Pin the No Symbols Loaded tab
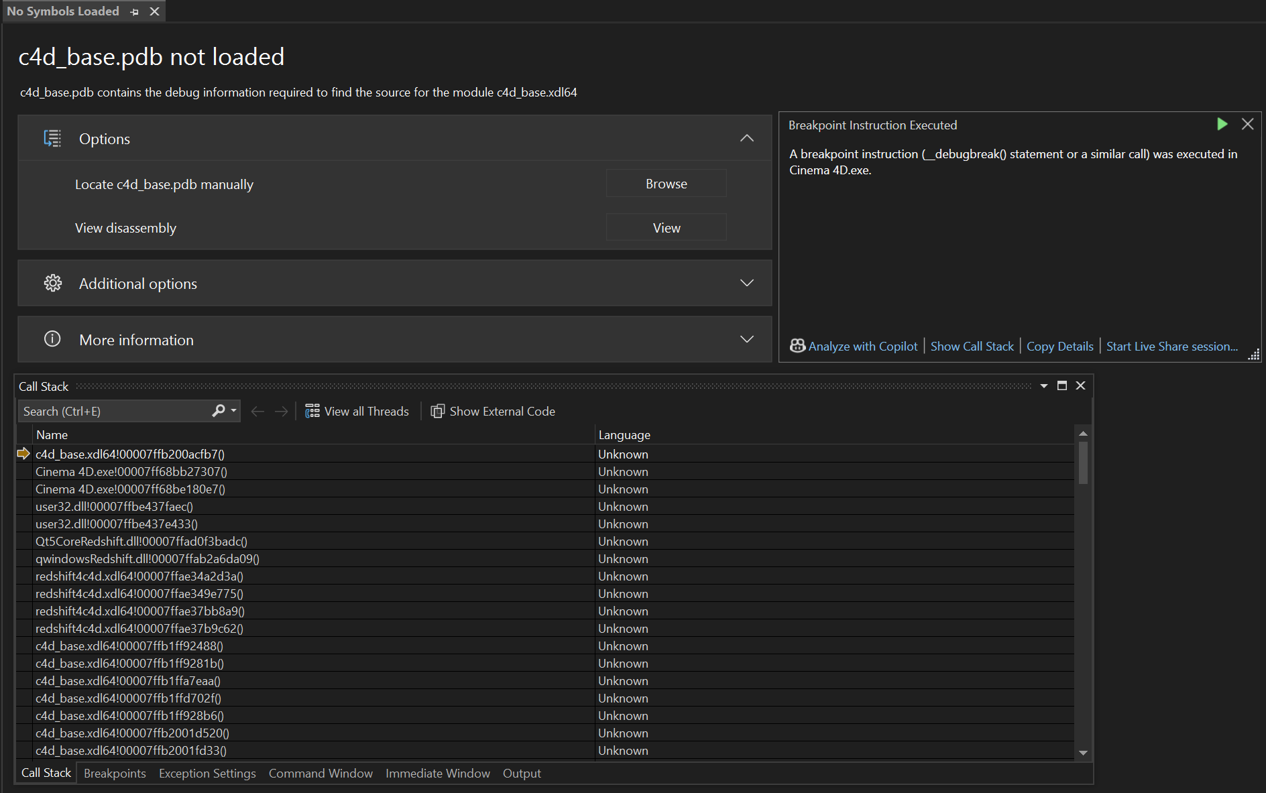The height and width of the screenshot is (793, 1266). coord(135,12)
